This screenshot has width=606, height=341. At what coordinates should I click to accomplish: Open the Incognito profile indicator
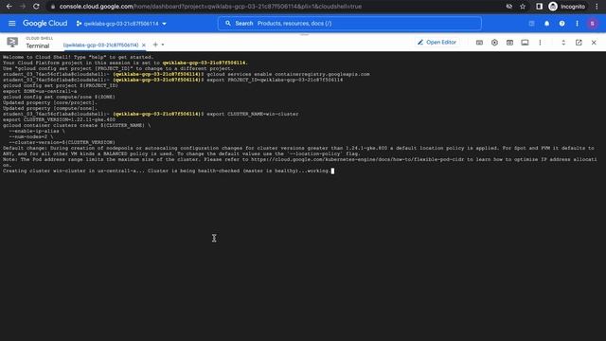567,7
